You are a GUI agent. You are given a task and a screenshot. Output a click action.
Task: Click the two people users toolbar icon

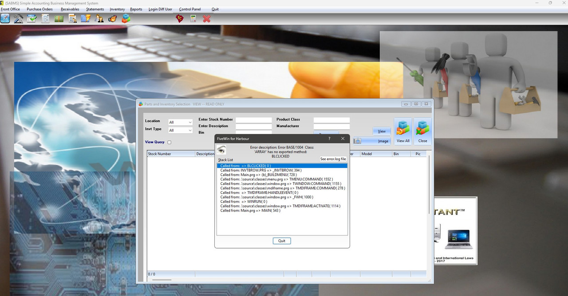pyautogui.click(x=99, y=19)
